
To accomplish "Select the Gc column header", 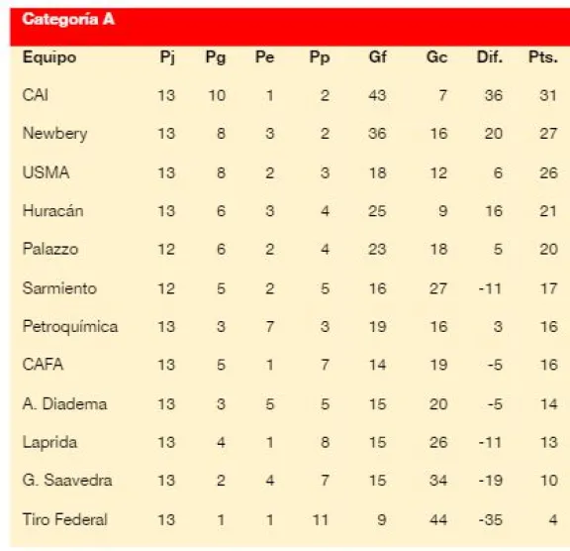I will (x=436, y=57).
